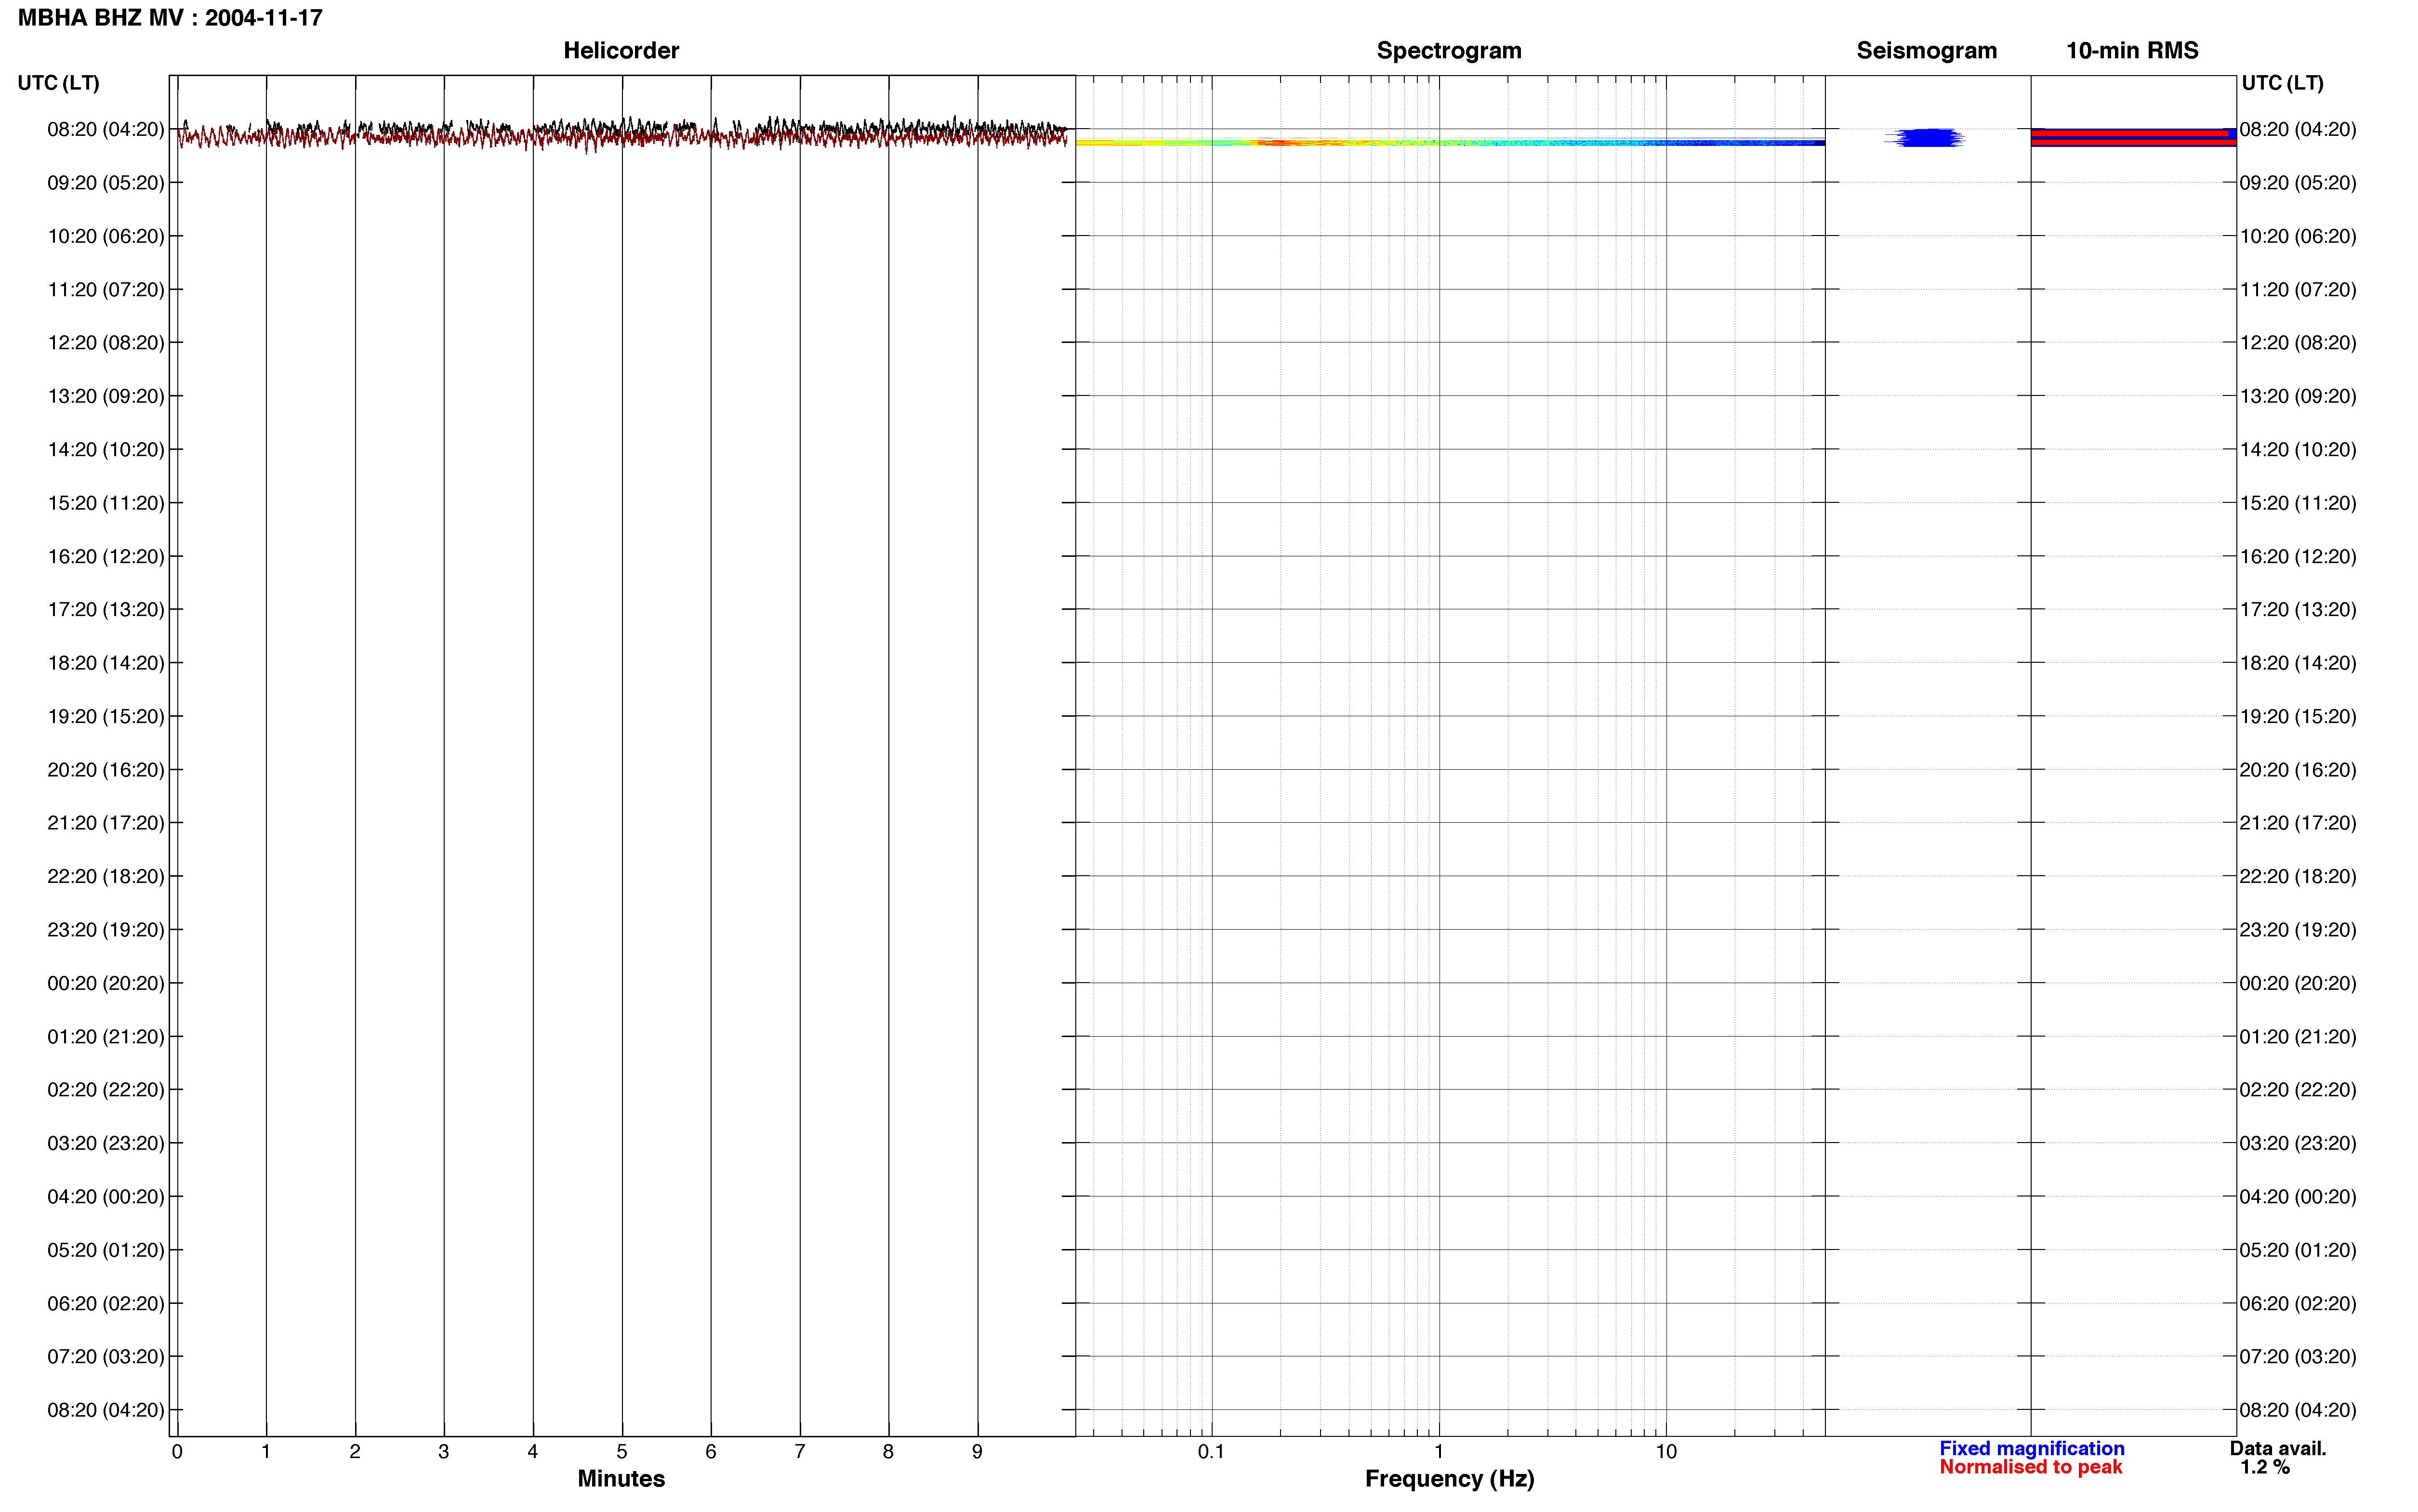Image resolution: width=2418 pixels, height=1512 pixels.
Task: Click the left '09:20 (05:20)' time label
Action: (x=106, y=183)
